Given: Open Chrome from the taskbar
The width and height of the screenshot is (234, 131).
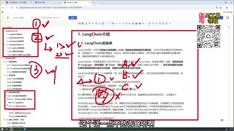Looking at the screenshot, I should tap(11, 129).
